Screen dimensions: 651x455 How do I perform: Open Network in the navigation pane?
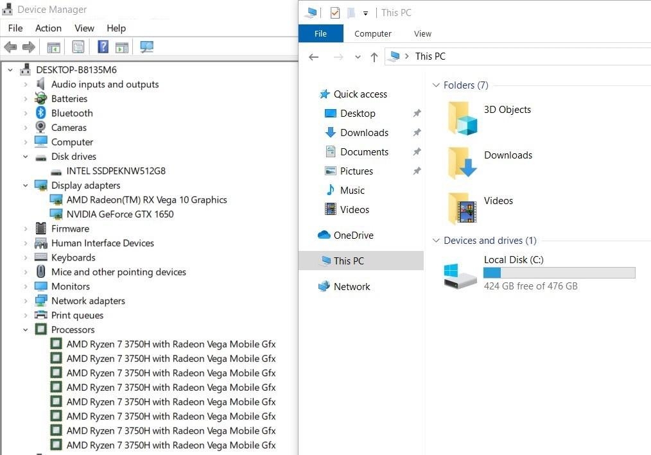pyautogui.click(x=351, y=287)
